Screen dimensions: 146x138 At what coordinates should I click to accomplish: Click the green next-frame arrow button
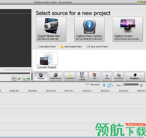[29, 78]
